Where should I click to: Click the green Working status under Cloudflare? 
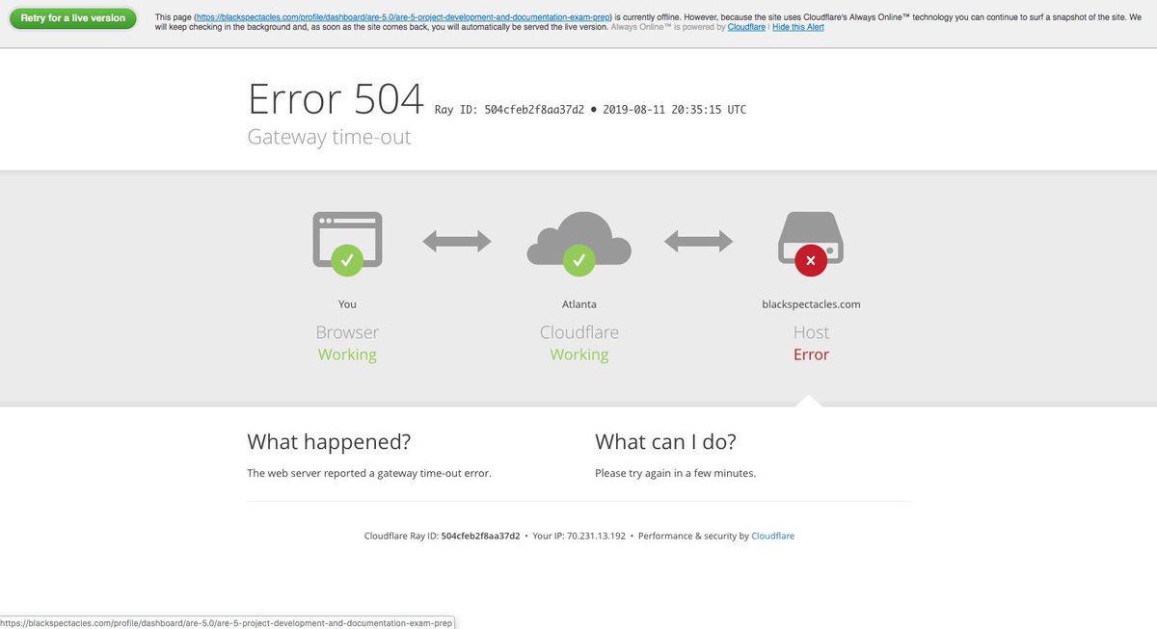[579, 354]
